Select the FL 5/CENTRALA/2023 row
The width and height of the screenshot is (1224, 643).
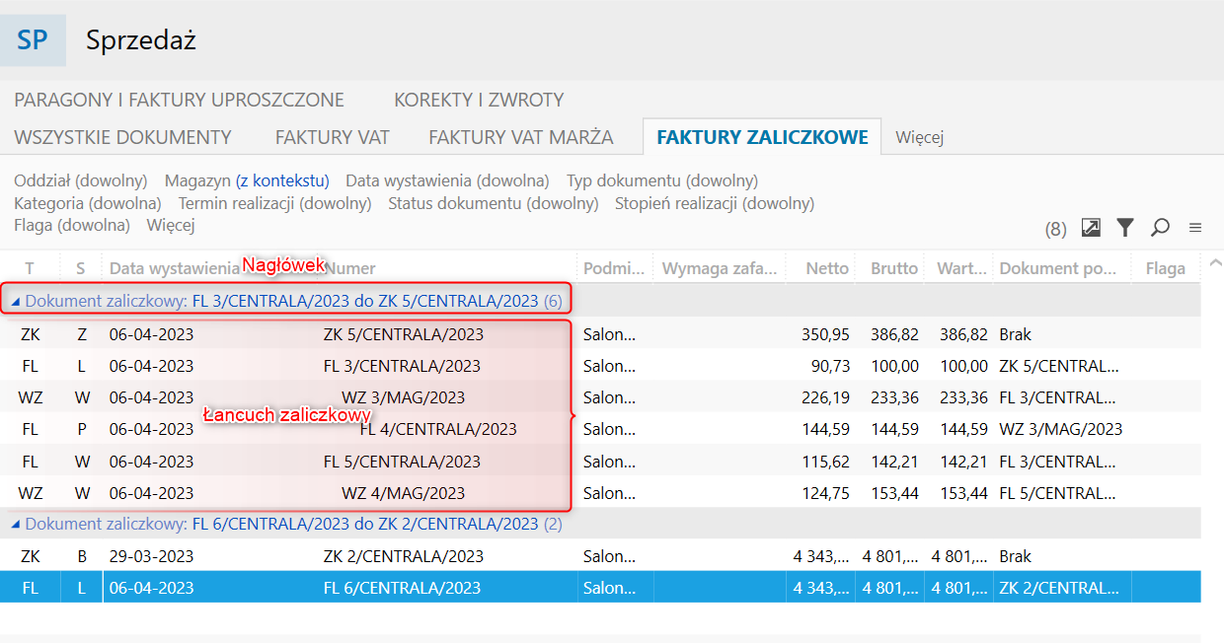[600, 462]
